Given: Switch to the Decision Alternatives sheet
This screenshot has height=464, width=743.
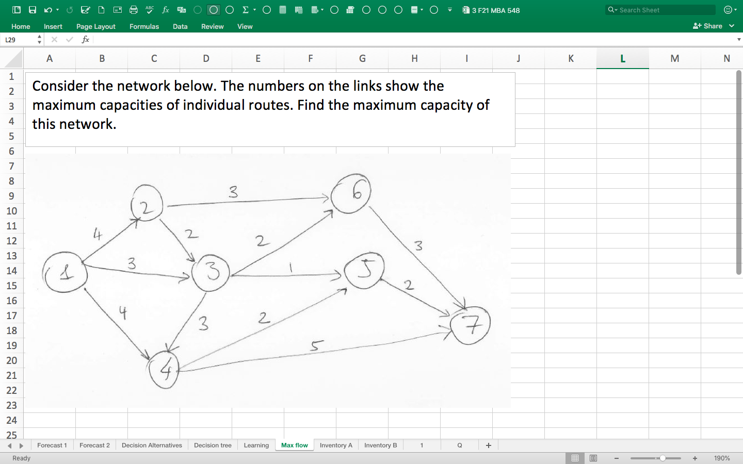Looking at the screenshot, I should pyautogui.click(x=152, y=445).
